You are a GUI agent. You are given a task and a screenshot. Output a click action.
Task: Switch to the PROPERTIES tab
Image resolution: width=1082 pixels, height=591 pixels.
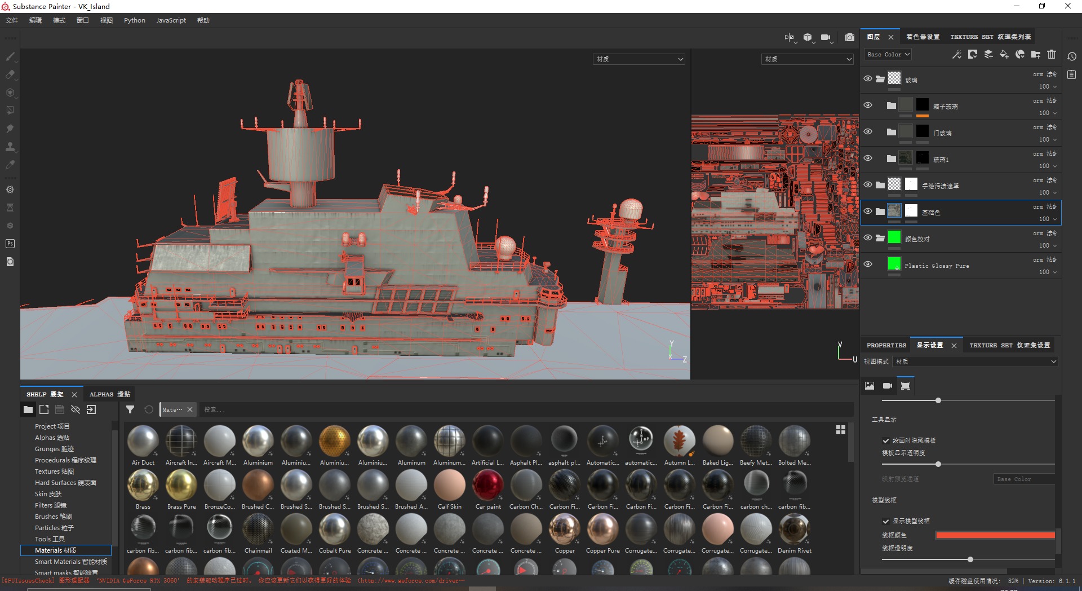click(x=886, y=345)
